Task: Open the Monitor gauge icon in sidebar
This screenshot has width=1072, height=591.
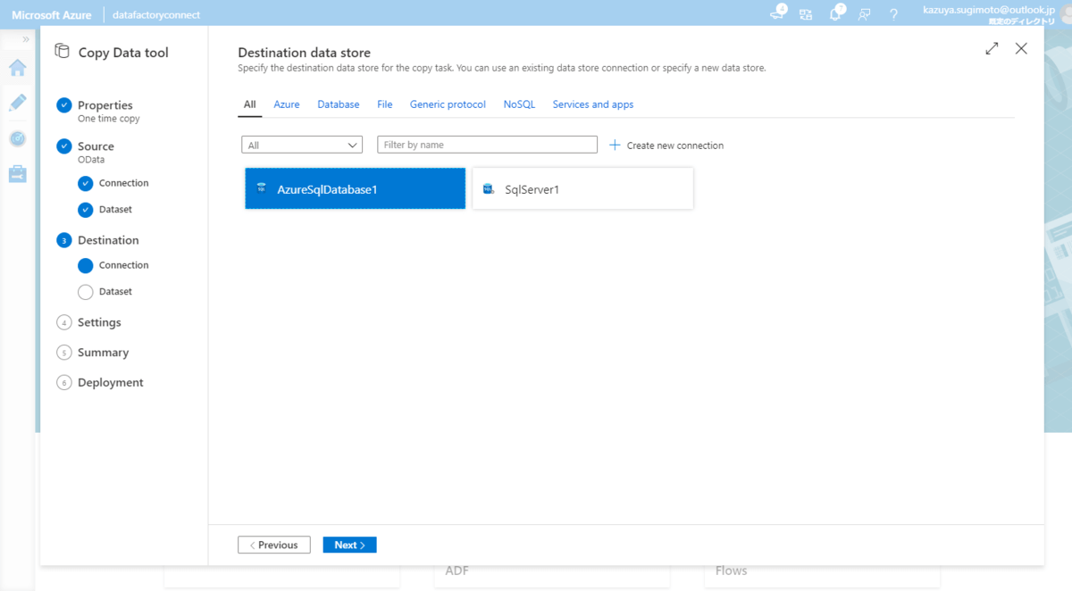Action: pyautogui.click(x=17, y=138)
